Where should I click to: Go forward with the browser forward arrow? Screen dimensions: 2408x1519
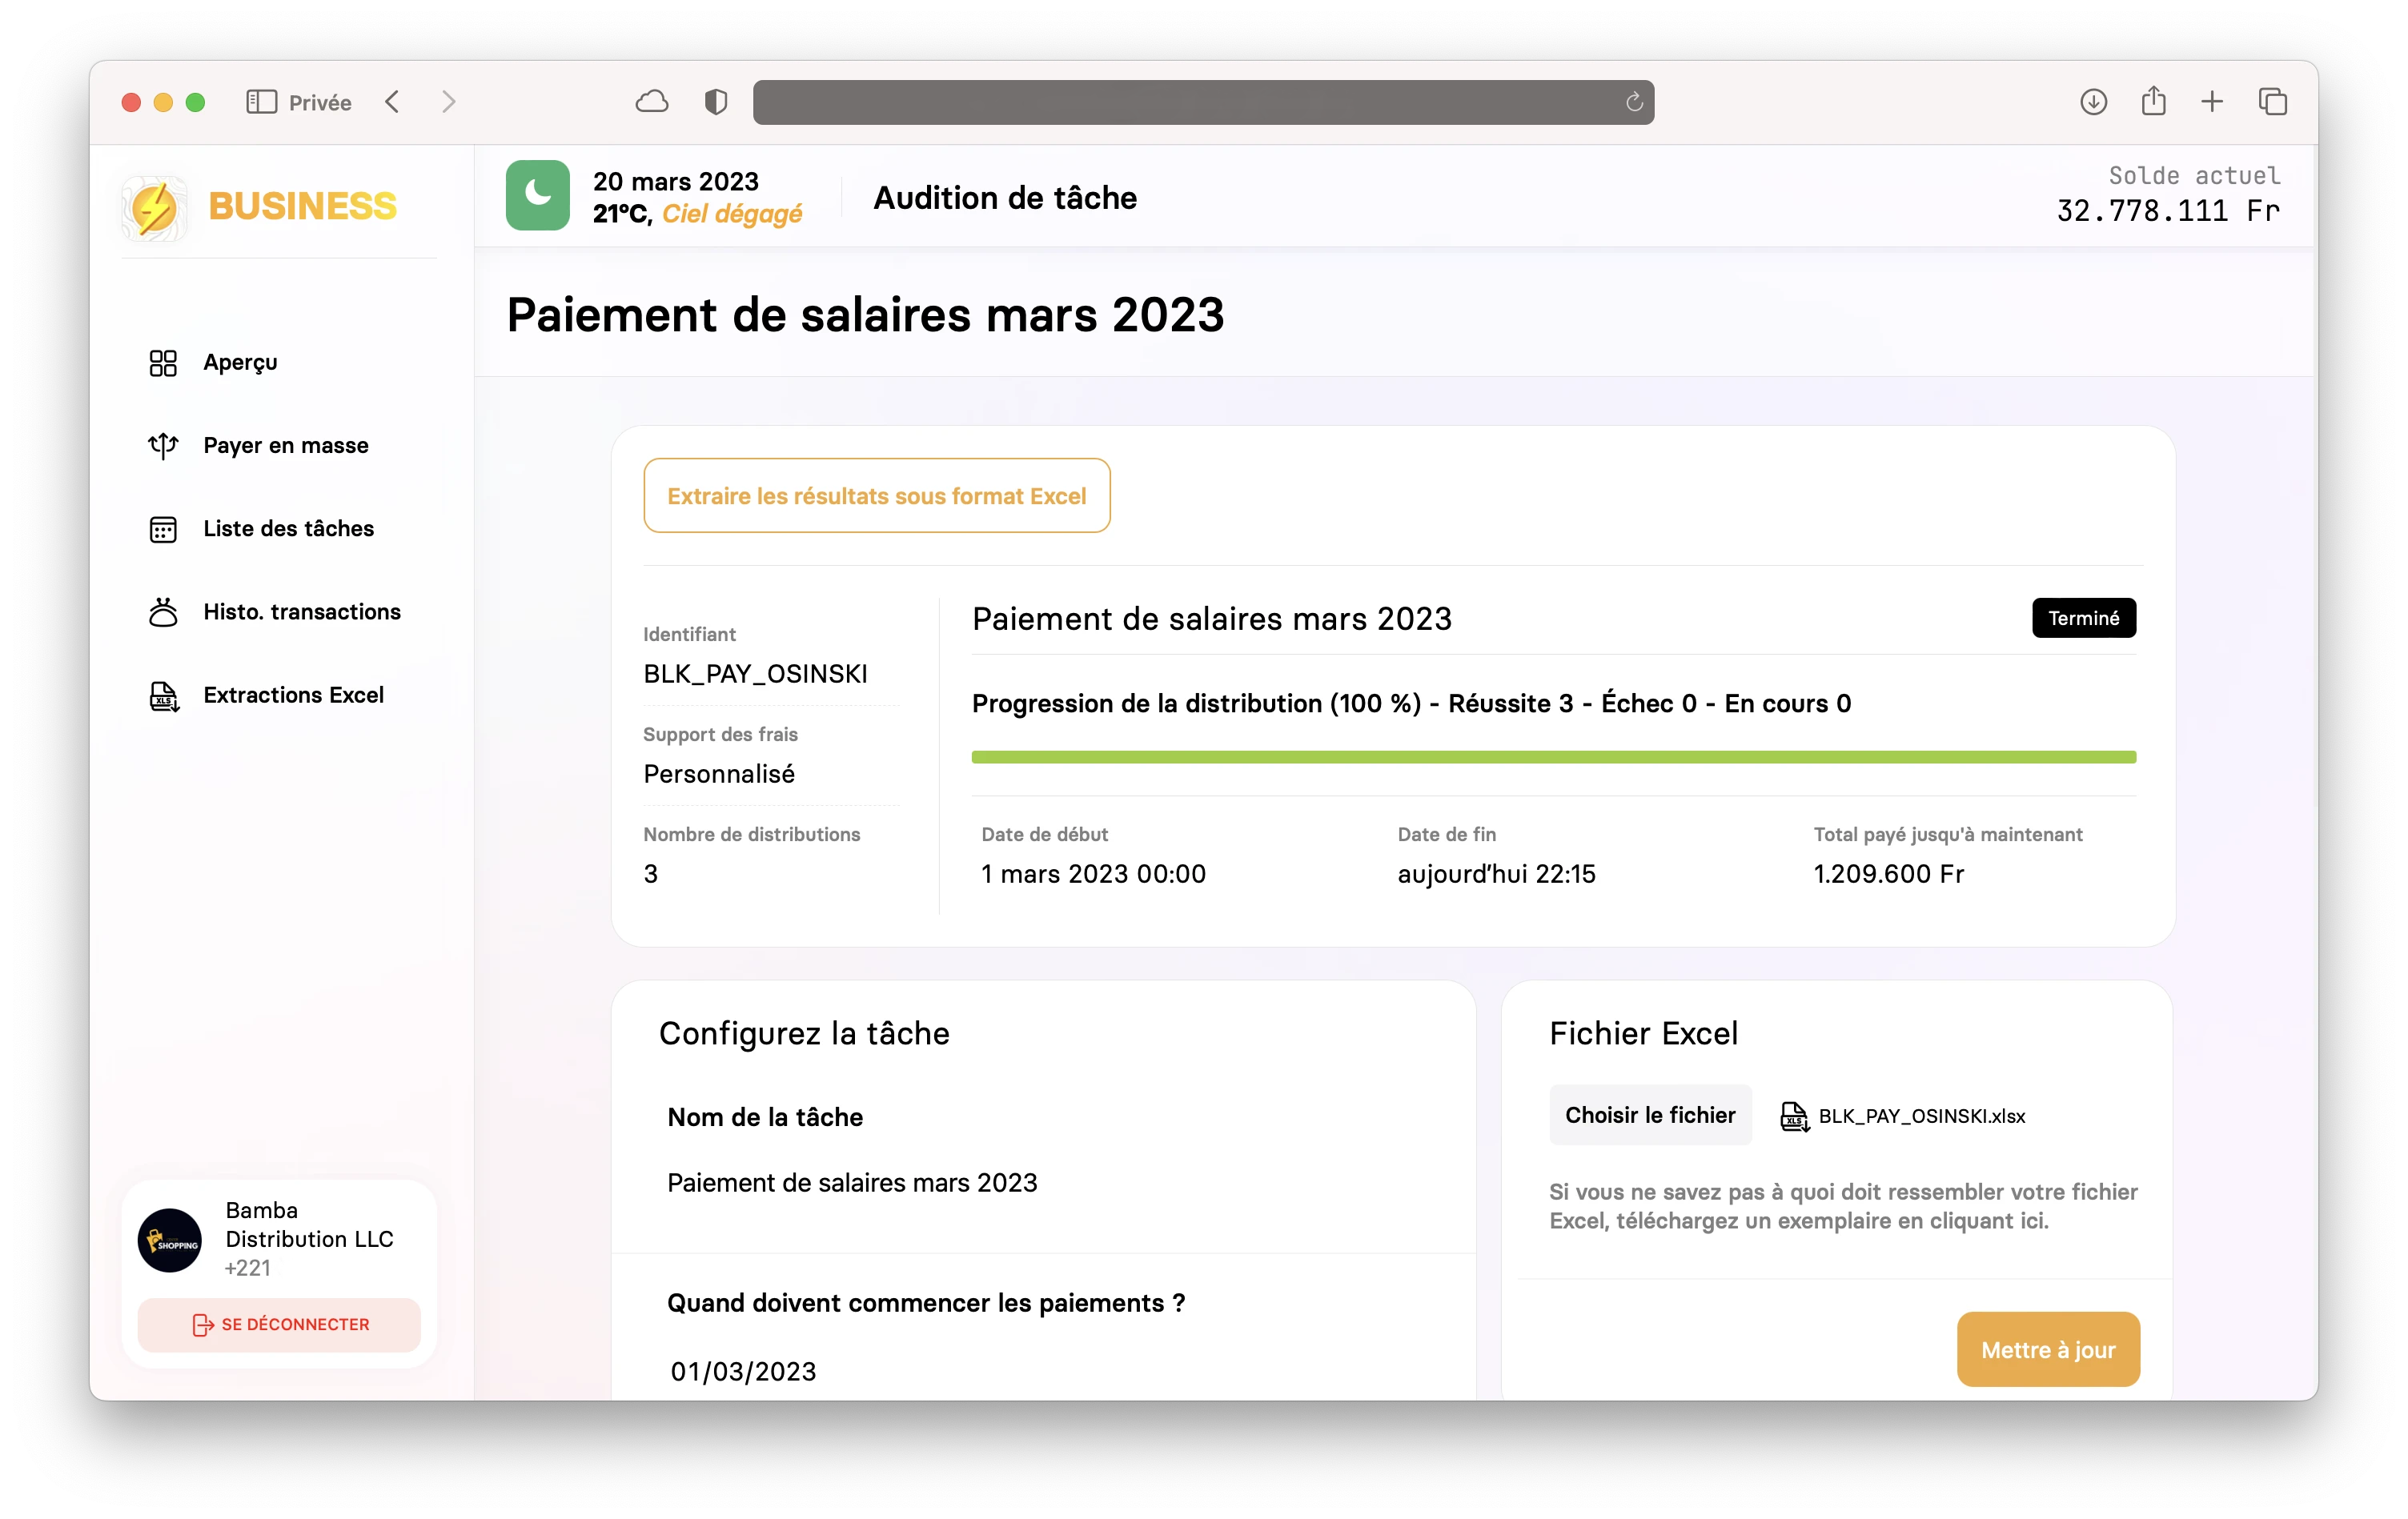(x=449, y=102)
